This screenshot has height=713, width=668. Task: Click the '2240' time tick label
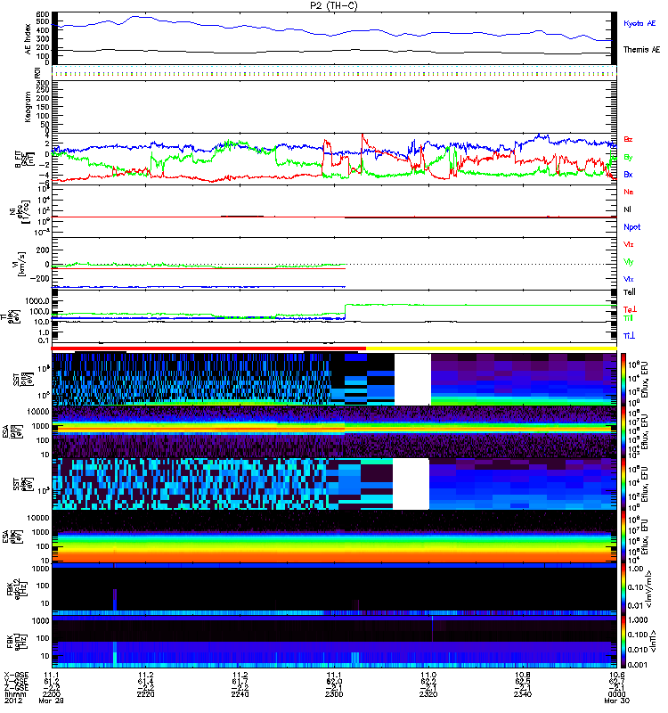(240, 694)
